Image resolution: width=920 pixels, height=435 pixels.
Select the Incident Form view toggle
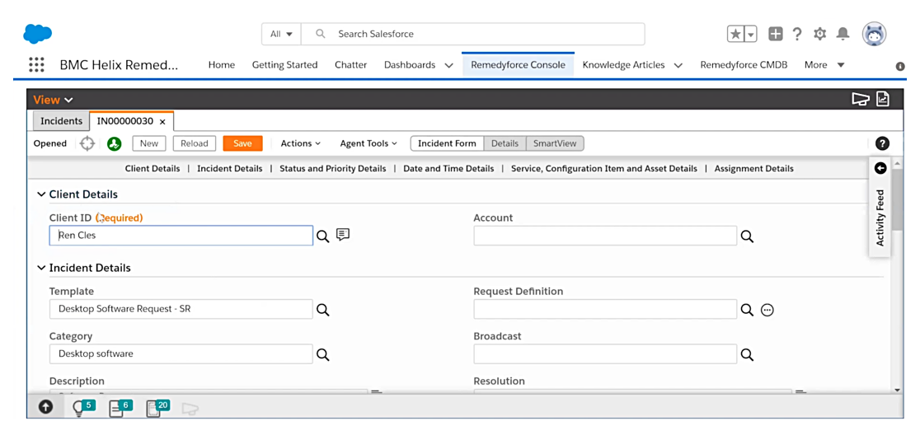point(447,143)
